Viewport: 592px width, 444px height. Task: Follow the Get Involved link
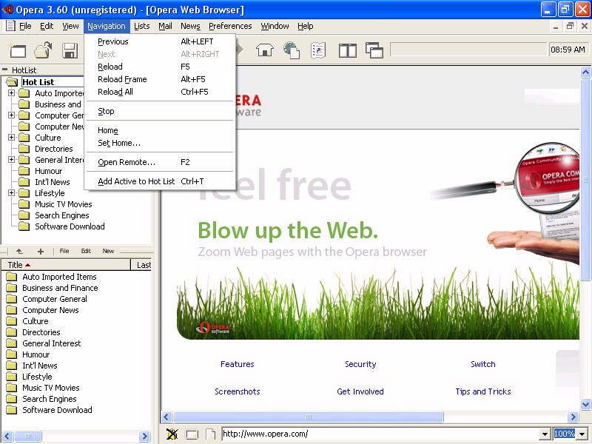click(x=360, y=391)
